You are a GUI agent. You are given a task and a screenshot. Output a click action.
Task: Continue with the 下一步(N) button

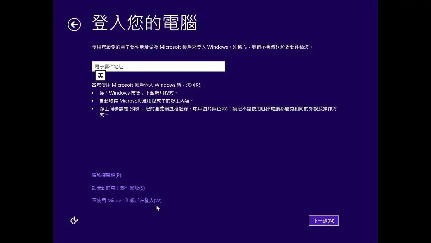tap(324, 221)
